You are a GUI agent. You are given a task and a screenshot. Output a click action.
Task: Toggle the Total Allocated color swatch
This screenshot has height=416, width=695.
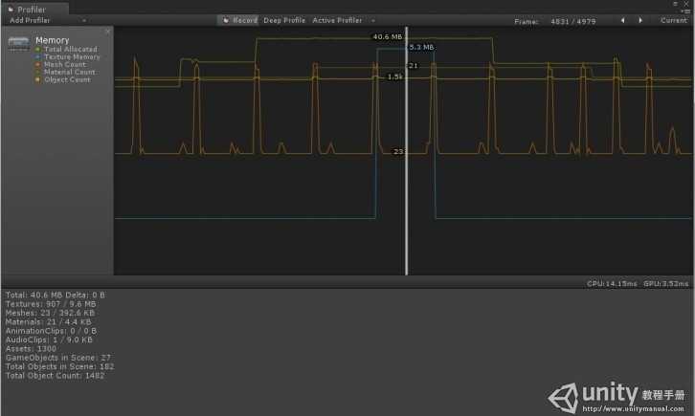tap(37, 49)
